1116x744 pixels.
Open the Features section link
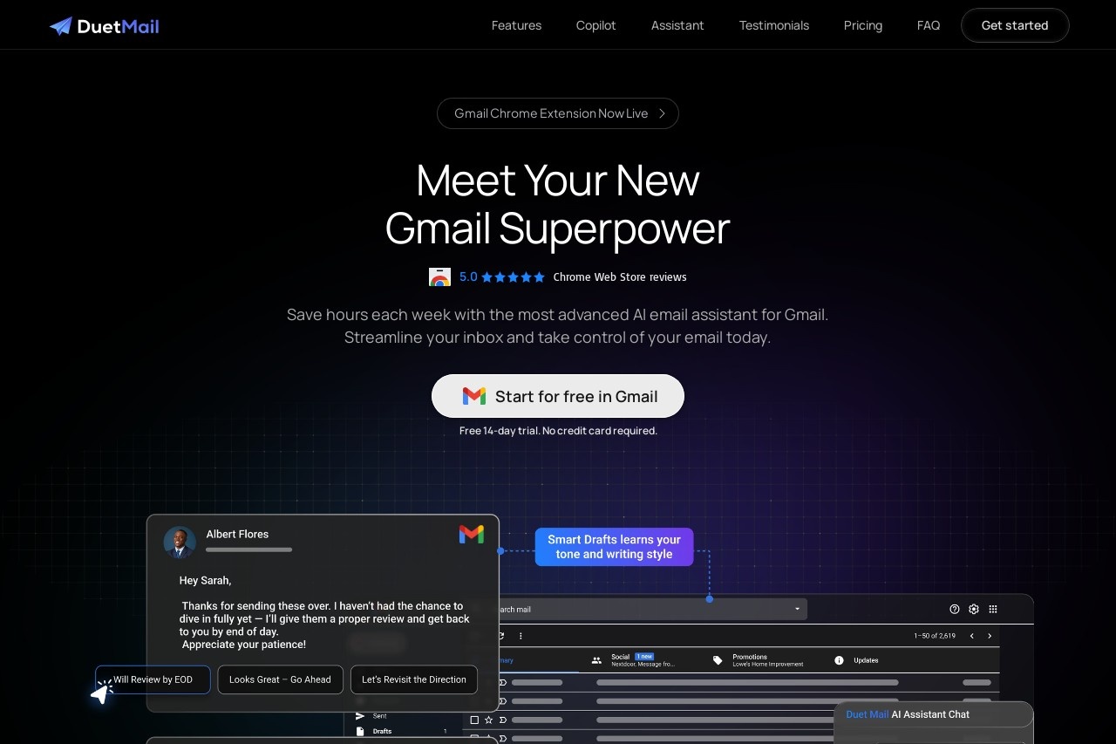click(x=516, y=25)
